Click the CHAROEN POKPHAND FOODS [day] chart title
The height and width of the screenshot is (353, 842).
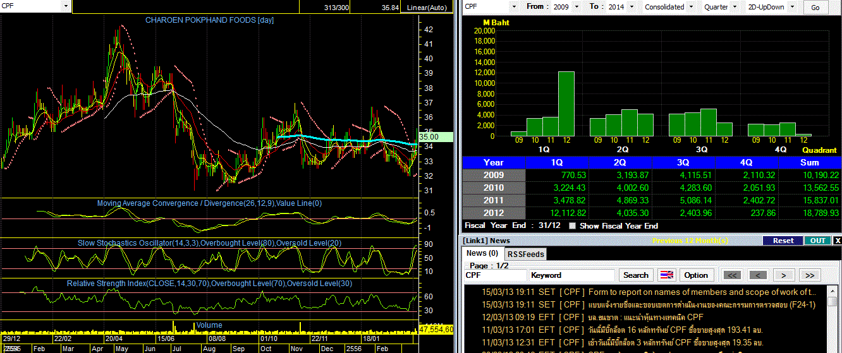tap(209, 20)
